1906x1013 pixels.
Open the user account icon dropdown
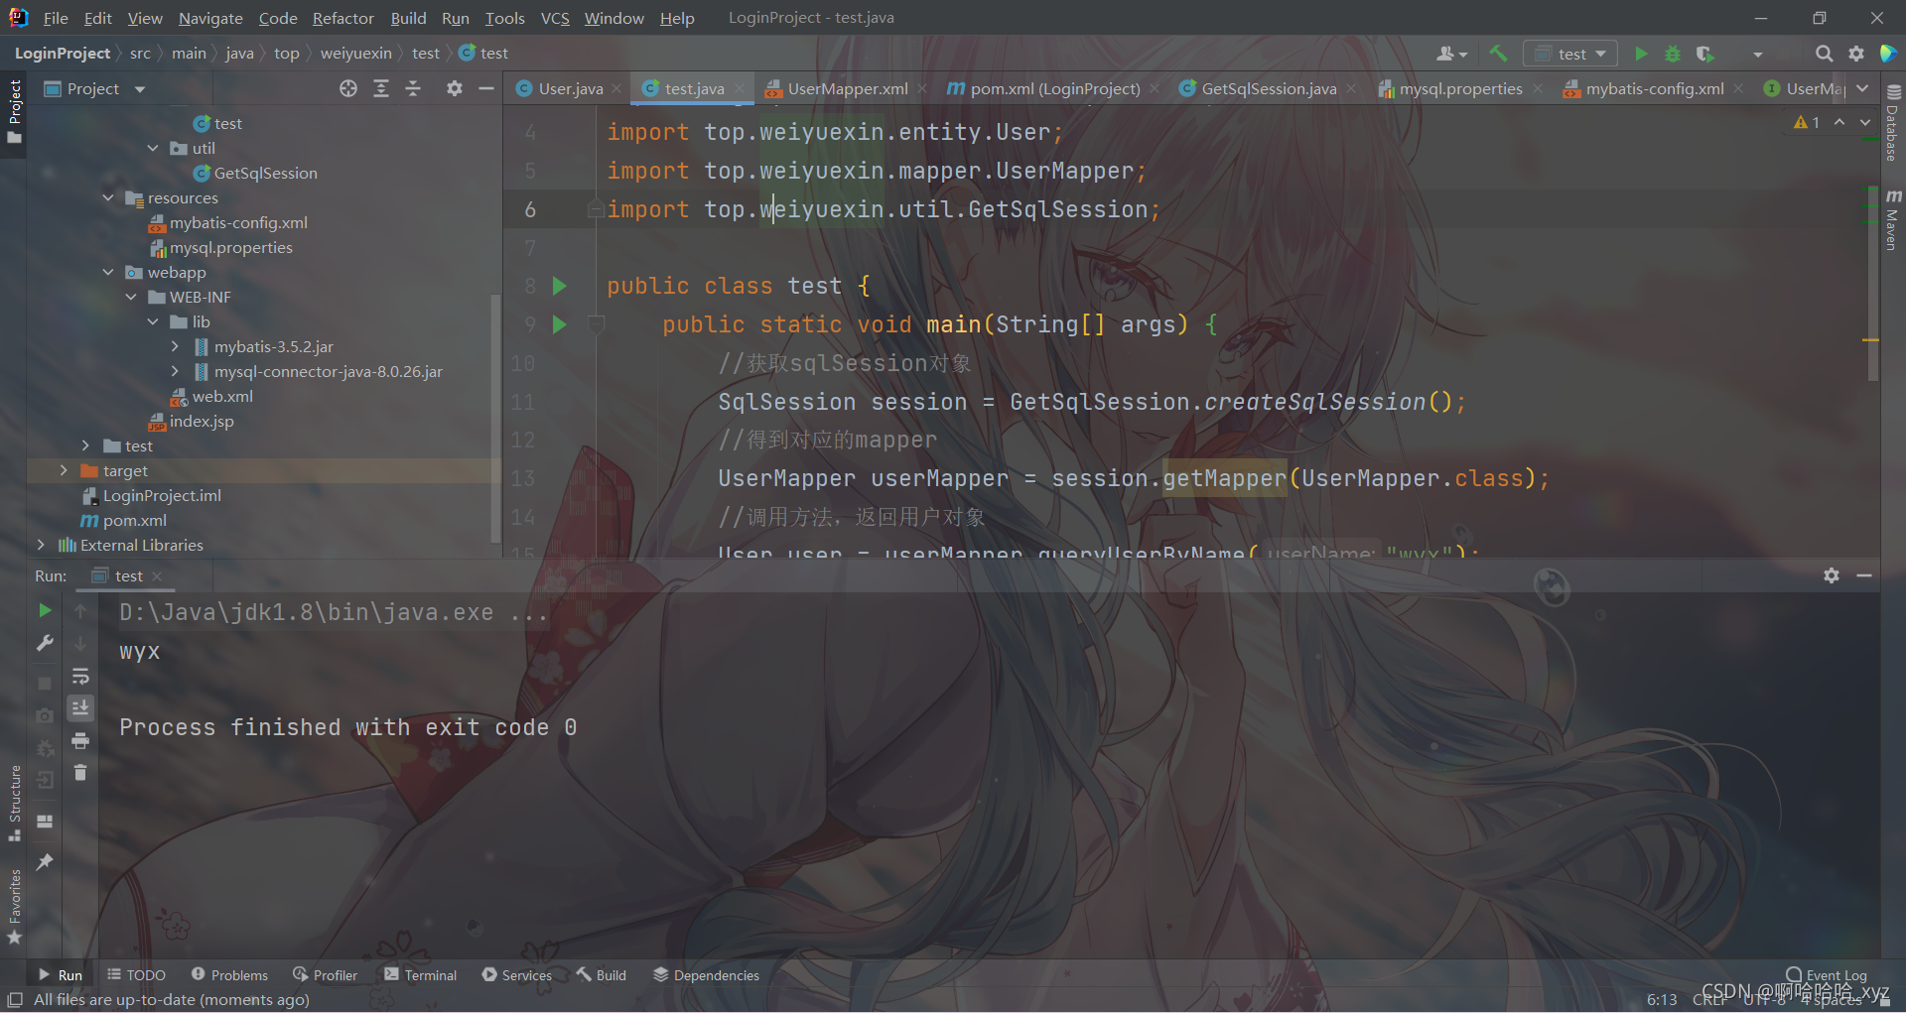(x=1451, y=54)
